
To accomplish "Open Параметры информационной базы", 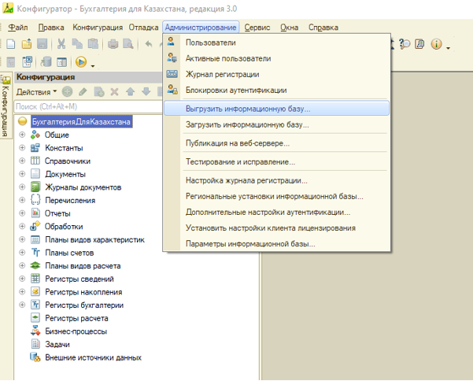I will click(x=276, y=244).
